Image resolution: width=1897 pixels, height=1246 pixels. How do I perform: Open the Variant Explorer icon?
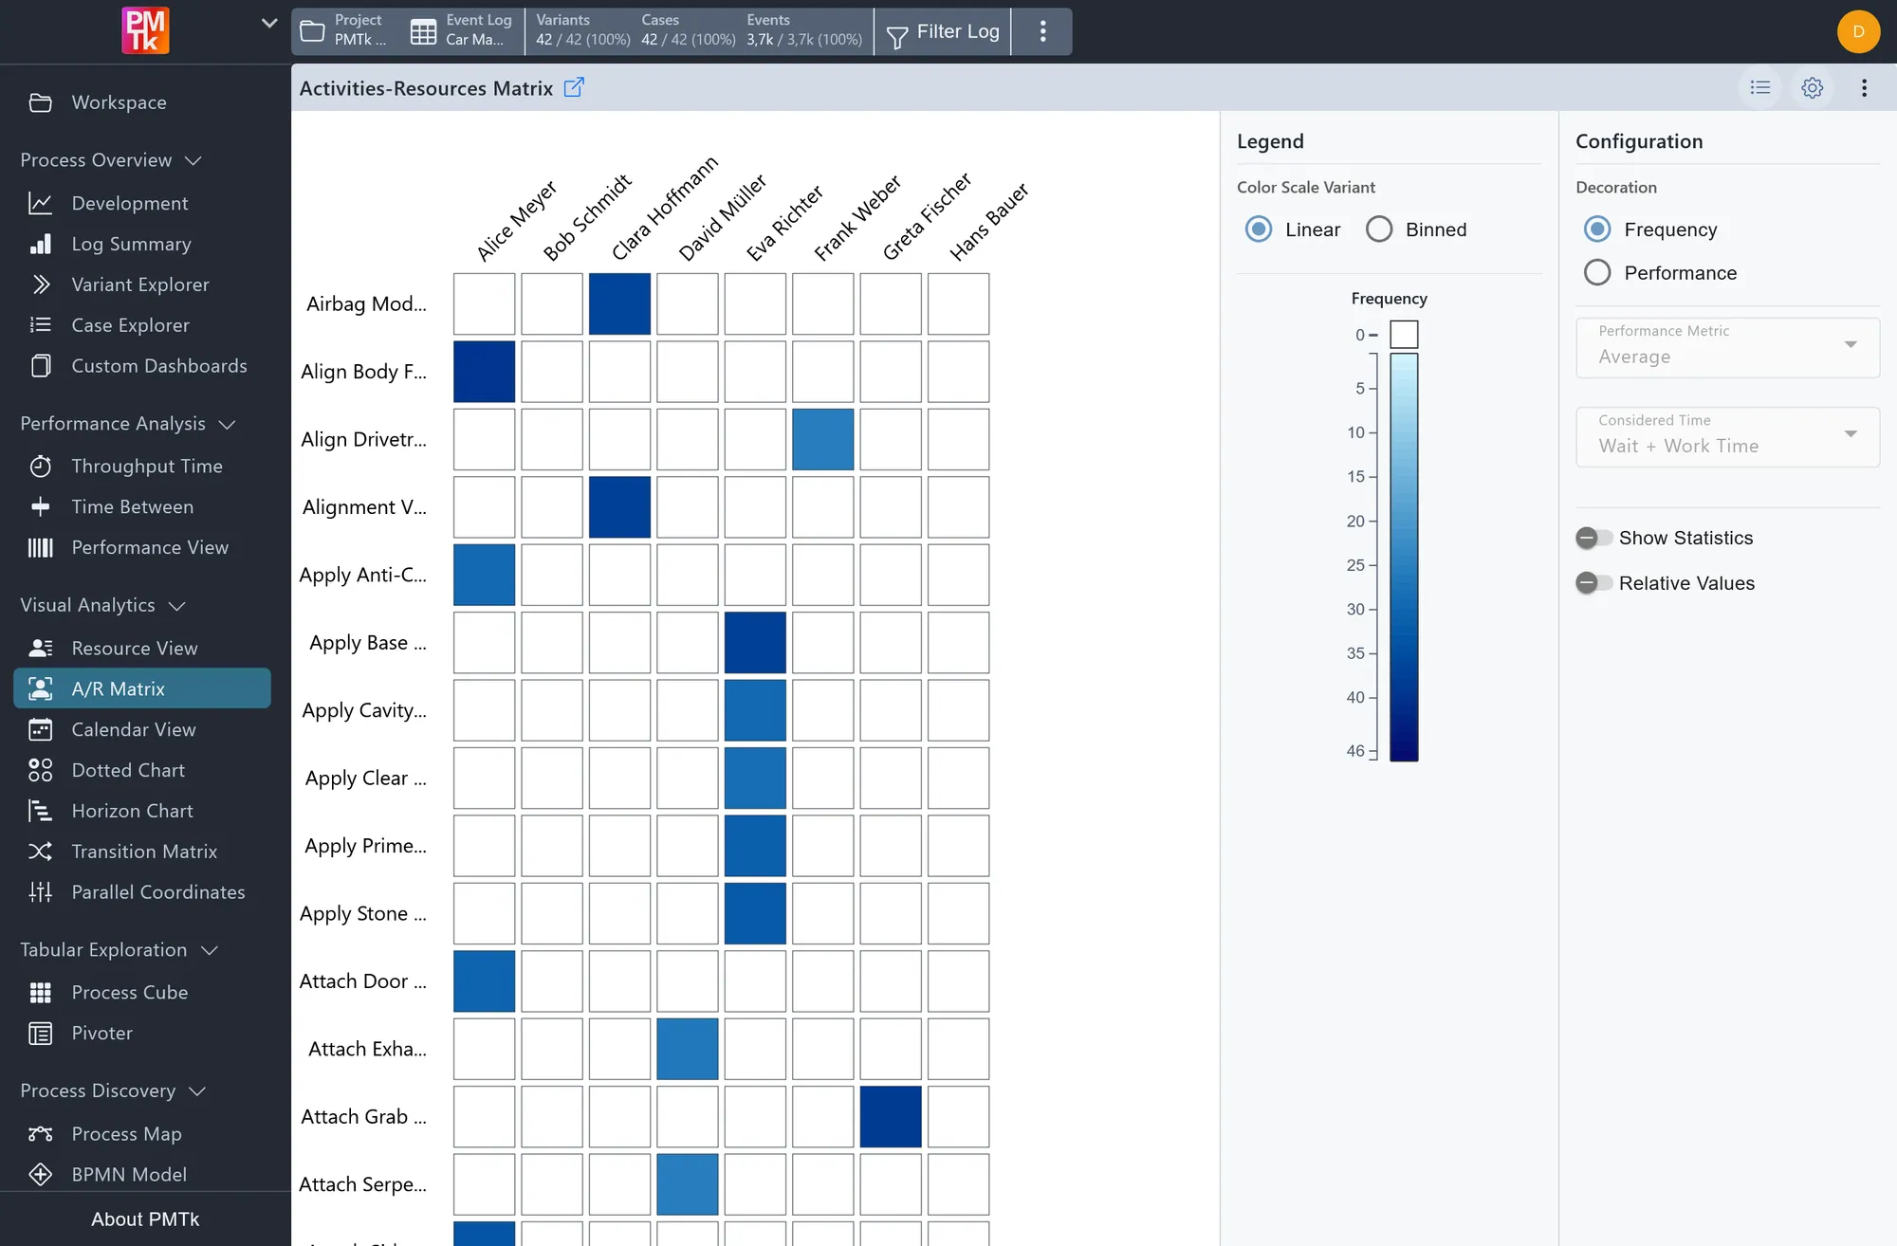click(41, 284)
